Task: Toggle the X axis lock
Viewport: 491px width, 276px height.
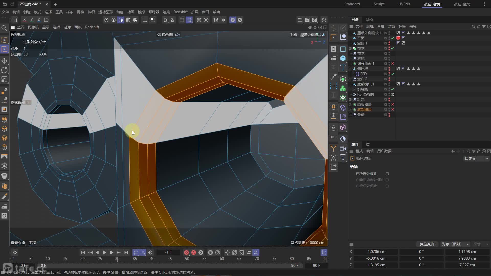Action: [24, 20]
